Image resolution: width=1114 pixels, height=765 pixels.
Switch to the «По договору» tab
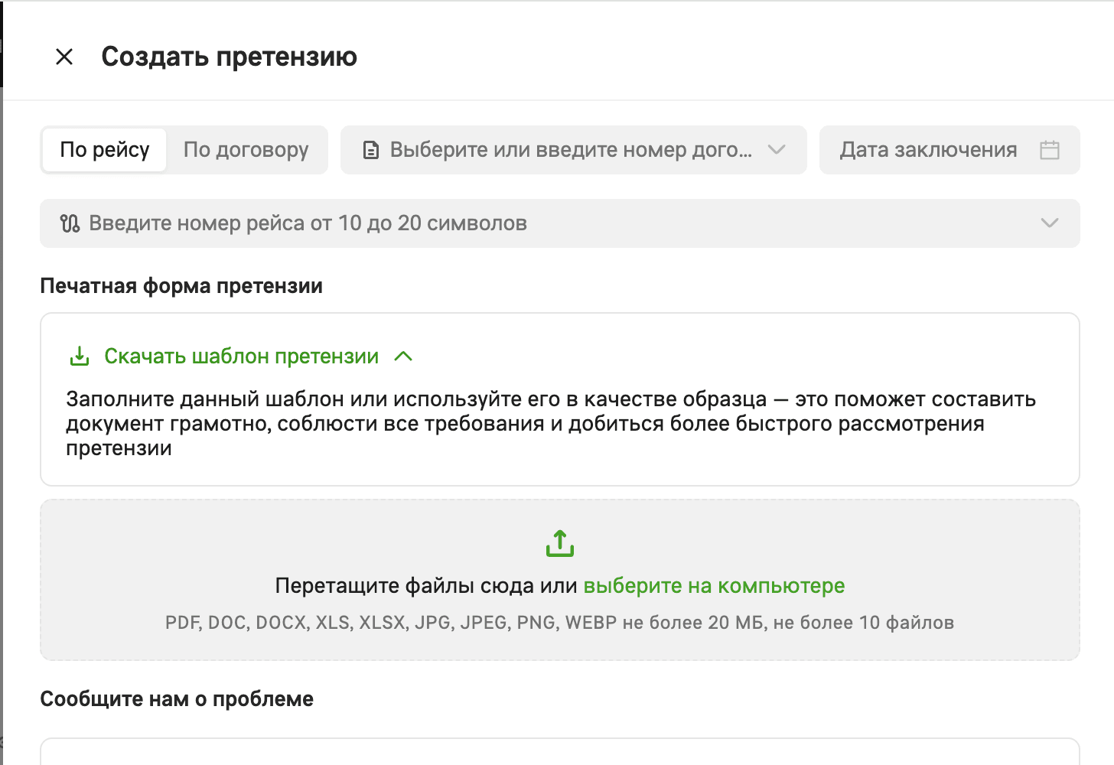tap(246, 150)
